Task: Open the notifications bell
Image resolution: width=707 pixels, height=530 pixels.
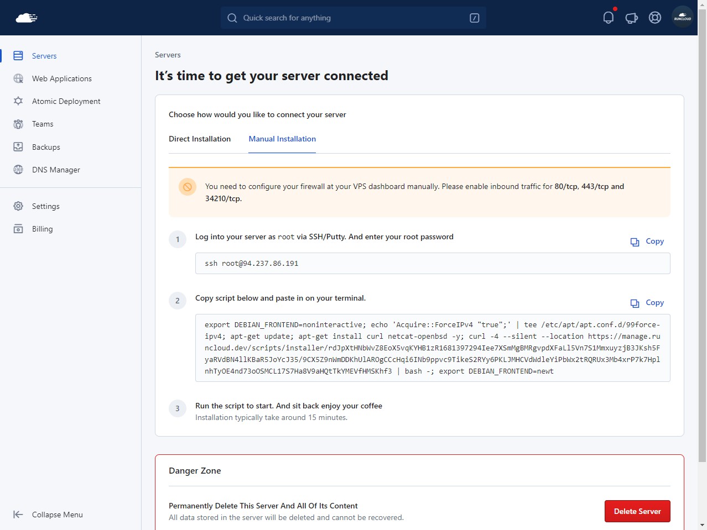Action: tap(608, 18)
